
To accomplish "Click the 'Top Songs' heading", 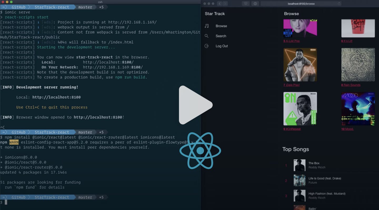I will coord(296,149).
